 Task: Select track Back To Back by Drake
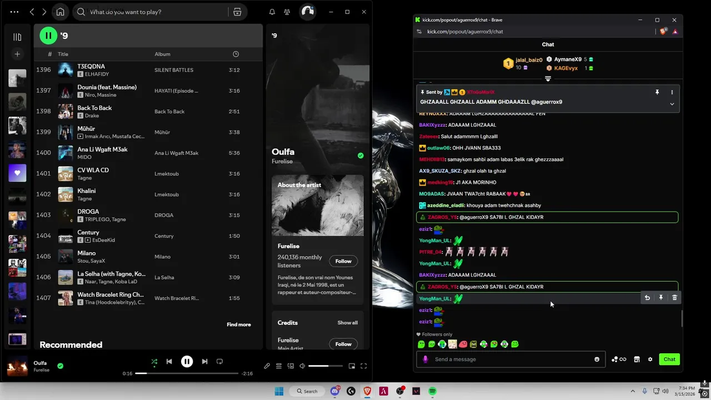[x=148, y=112]
